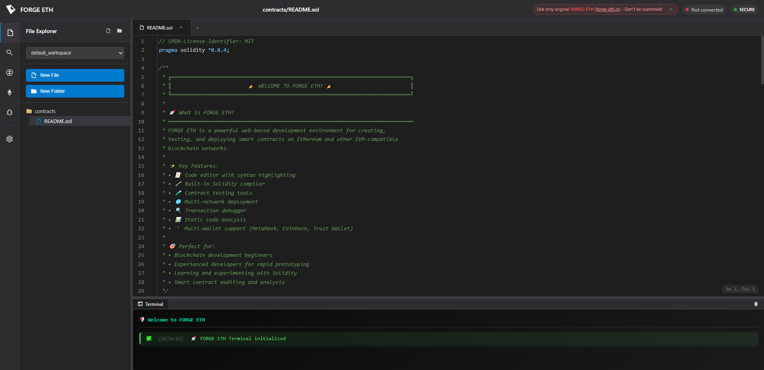Click the SECURE status badge
The image size is (764, 370).
(744, 10)
